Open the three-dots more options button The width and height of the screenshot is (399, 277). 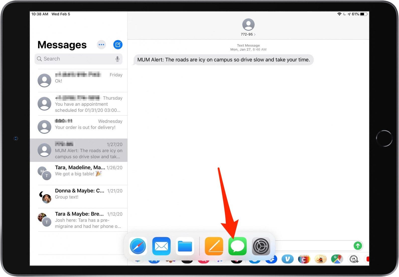point(101,45)
